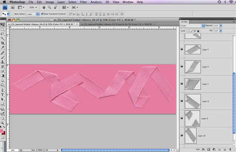236x152 pixels.
Task: Select the Path Selection tool
Action: click(2, 99)
